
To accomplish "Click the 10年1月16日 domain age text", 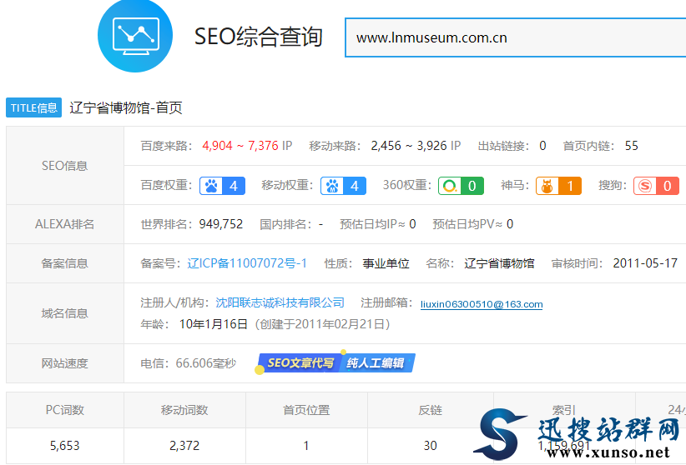I will [x=214, y=324].
